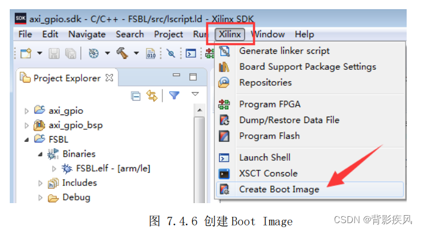Viewport: 421px width, 230px height.
Task: Open the Project Explorer view menu triangle
Action: [x=195, y=94]
